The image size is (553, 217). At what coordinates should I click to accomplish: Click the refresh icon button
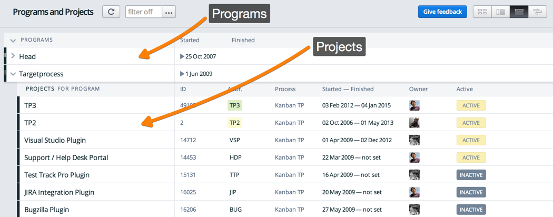[111, 12]
